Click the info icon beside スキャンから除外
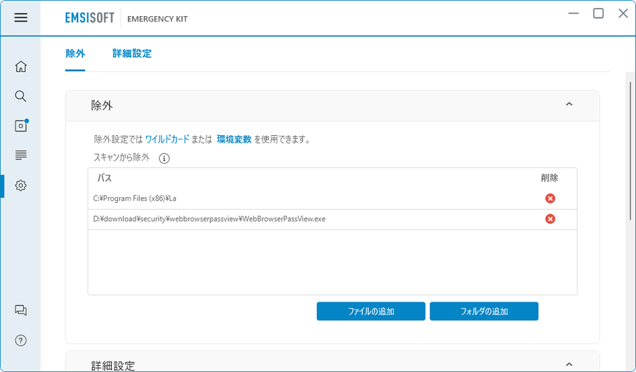The width and height of the screenshot is (636, 372). (164, 158)
